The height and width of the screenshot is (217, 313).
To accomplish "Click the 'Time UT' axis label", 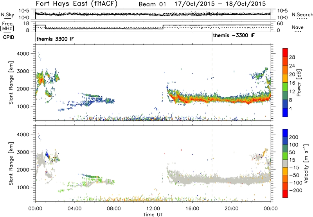I will click(153, 214).
